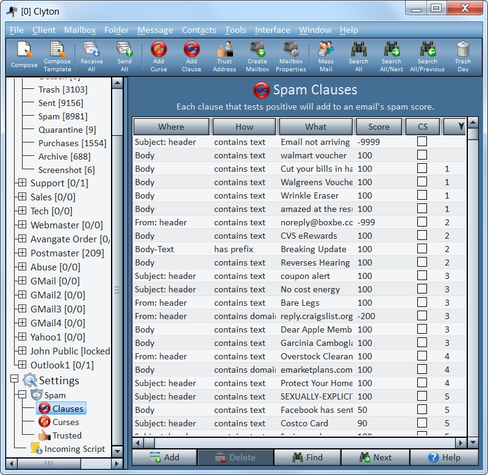Toggle the CS checkbox for CVS eRewards
This screenshot has width=488, height=475.
[422, 235]
